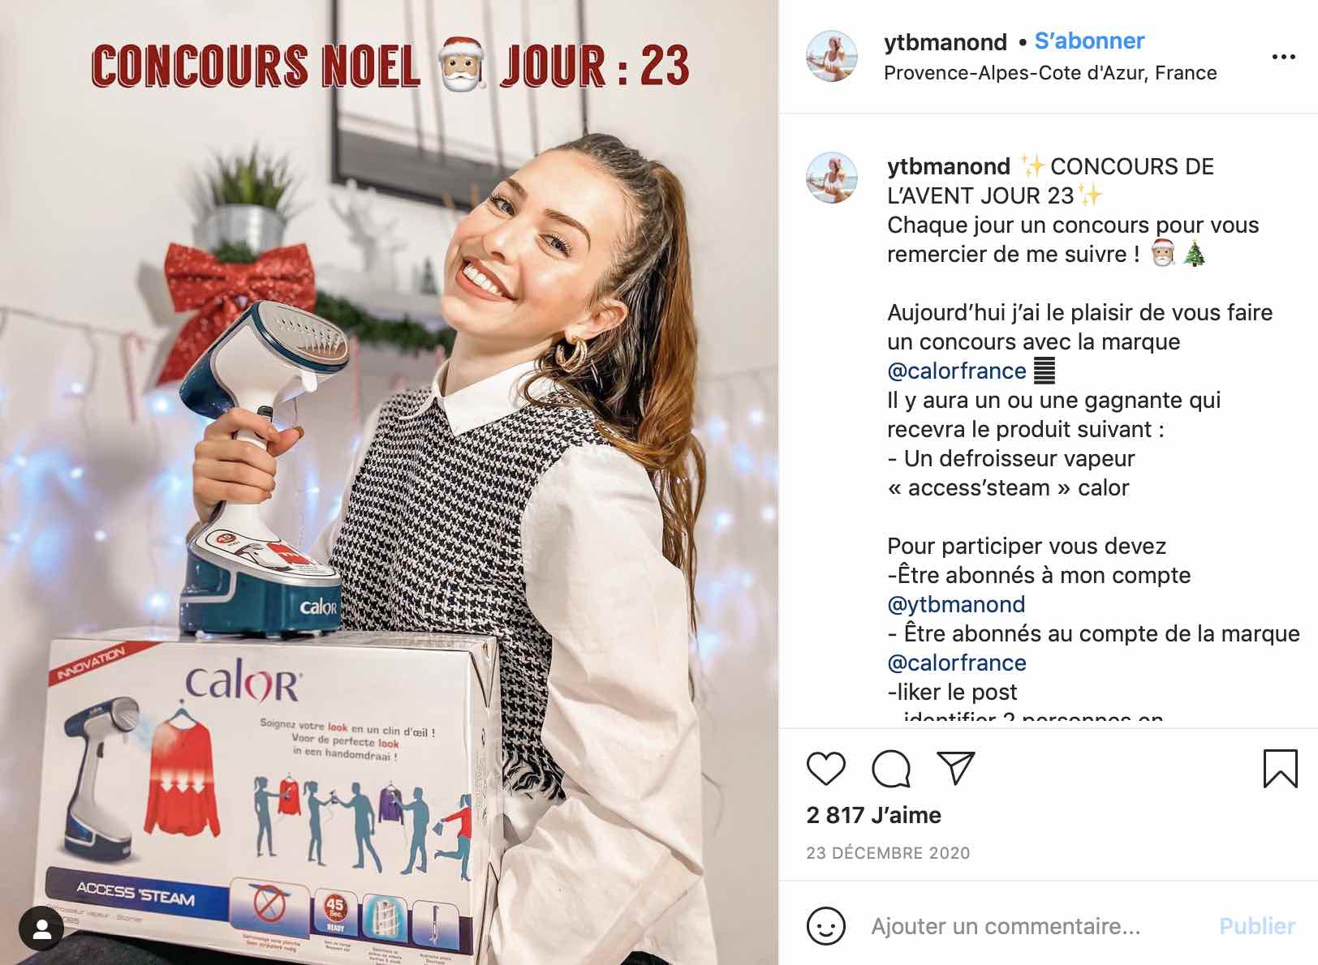Show tagged people icon on photo

[x=41, y=929]
